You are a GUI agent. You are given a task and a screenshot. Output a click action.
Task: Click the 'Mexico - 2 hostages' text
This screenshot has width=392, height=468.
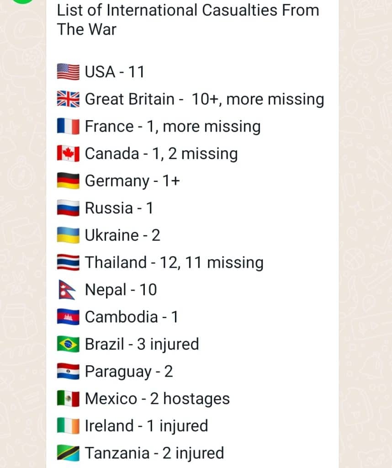(157, 399)
